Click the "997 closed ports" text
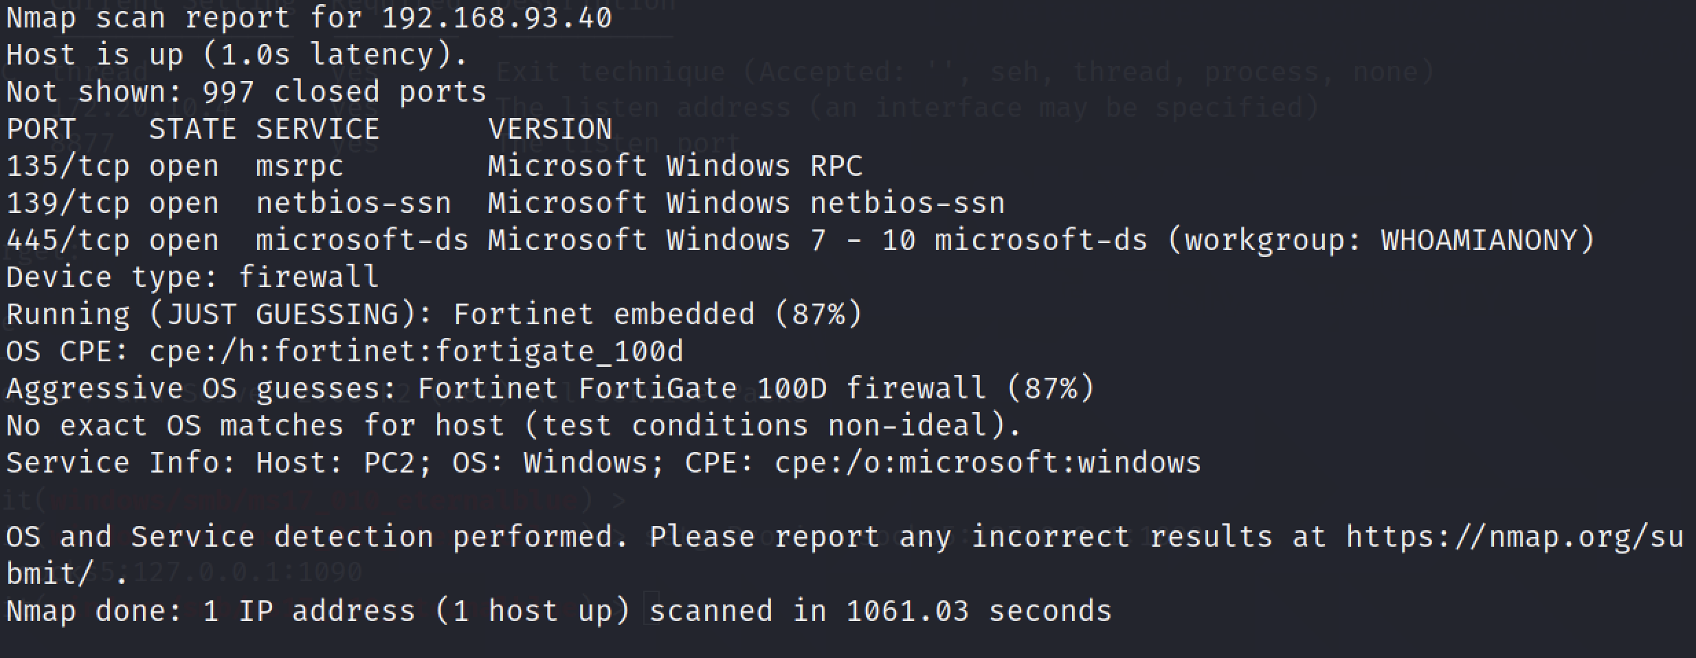 (x=344, y=92)
